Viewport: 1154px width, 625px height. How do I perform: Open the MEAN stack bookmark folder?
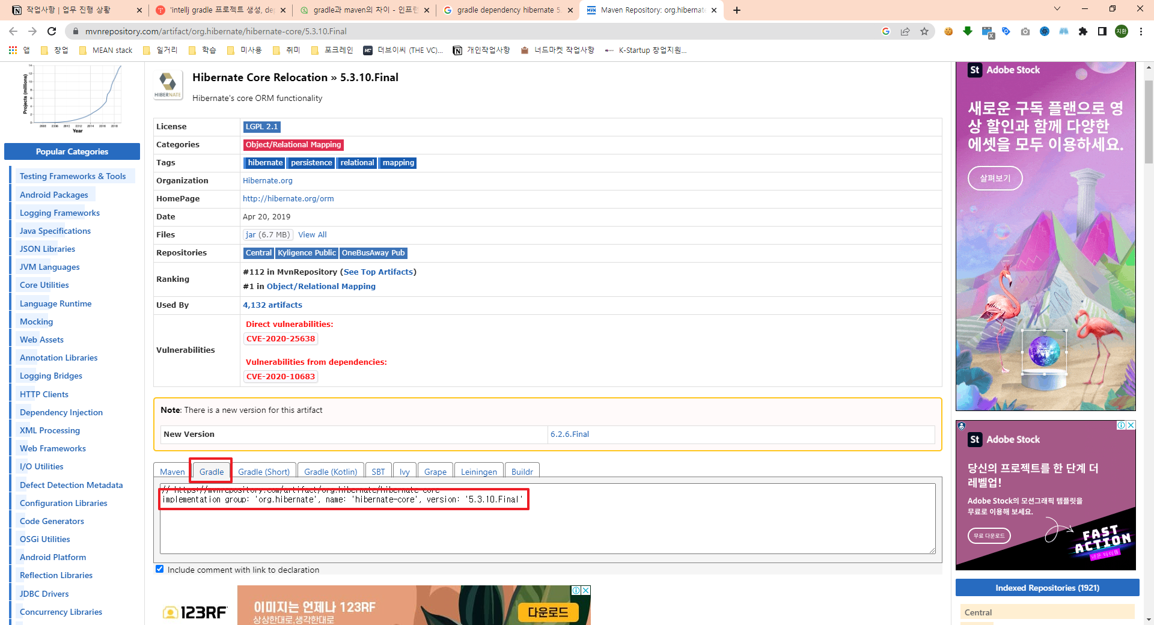tap(106, 50)
